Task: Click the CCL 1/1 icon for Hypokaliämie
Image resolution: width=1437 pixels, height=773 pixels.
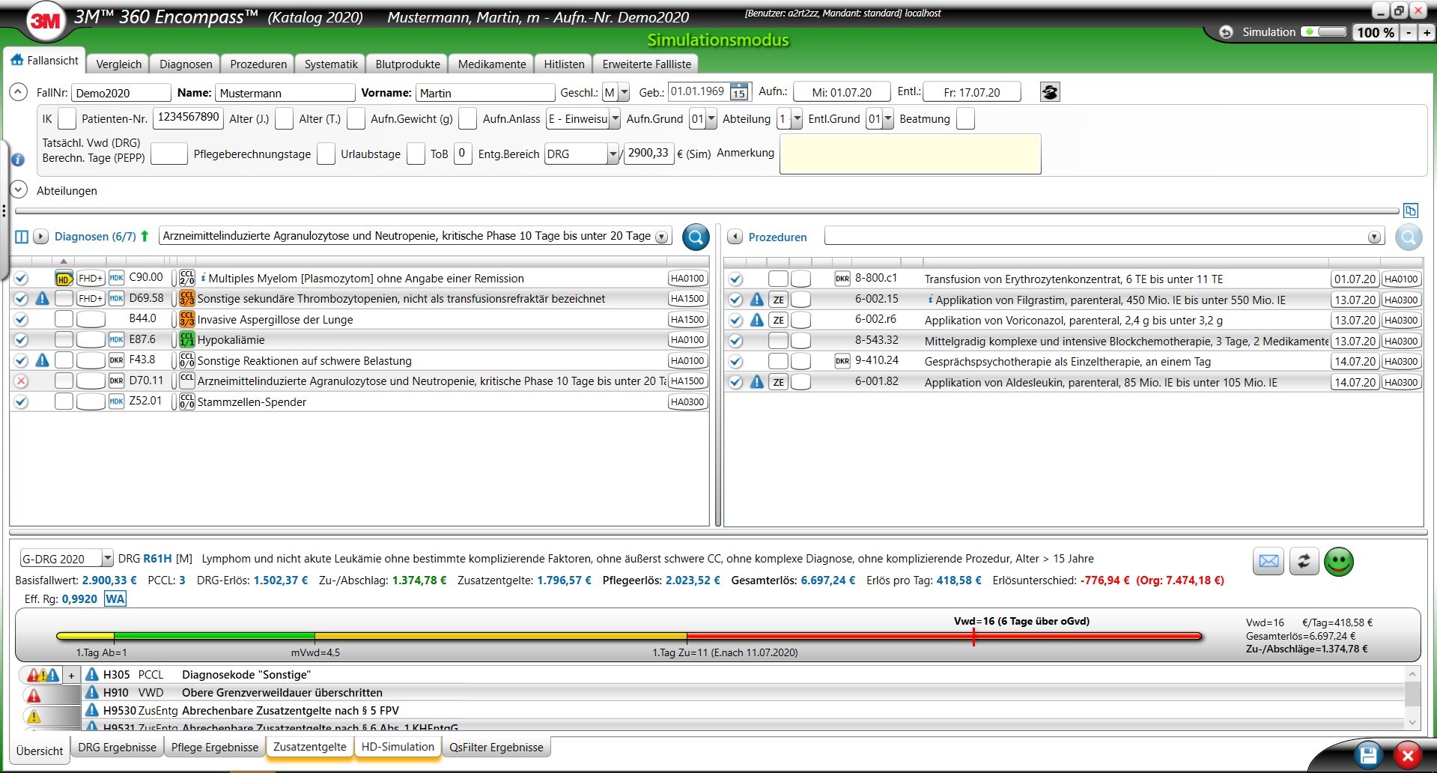Action: [187, 340]
